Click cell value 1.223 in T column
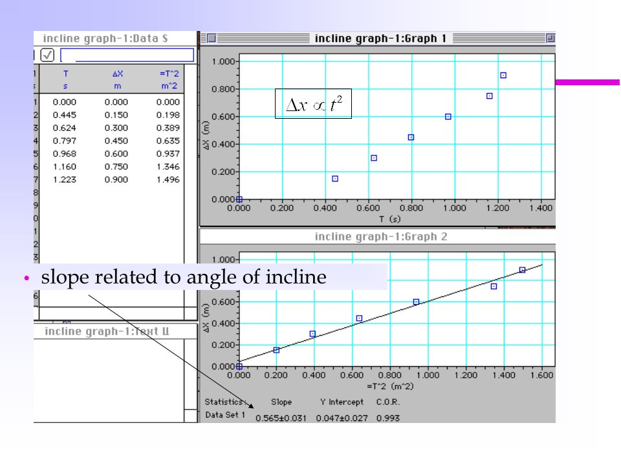 tap(65, 180)
